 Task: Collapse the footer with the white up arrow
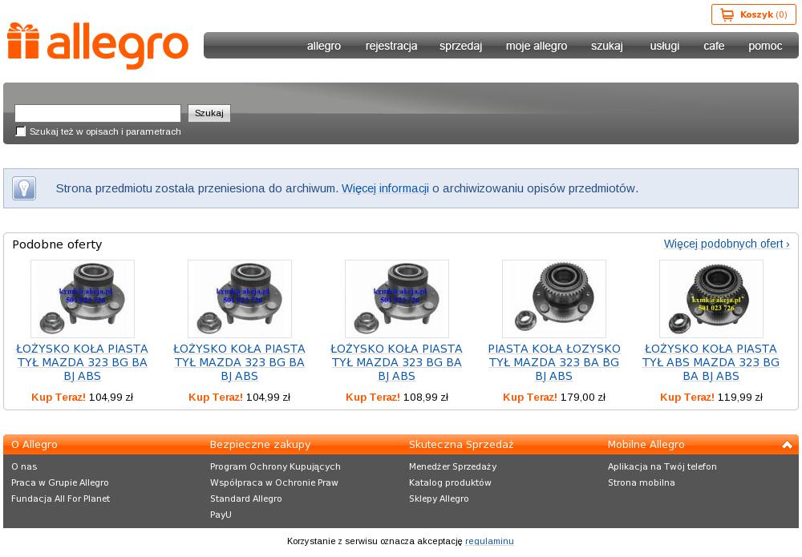pos(788,445)
